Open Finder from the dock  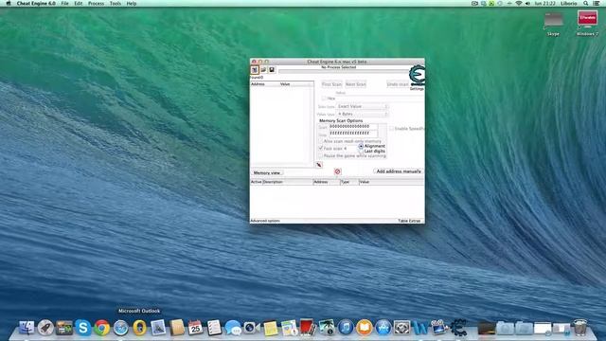(27, 328)
